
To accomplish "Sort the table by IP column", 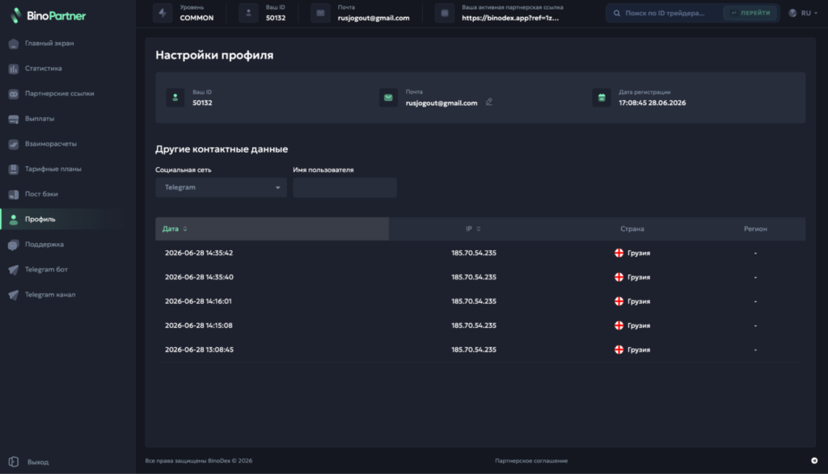I will click(473, 229).
